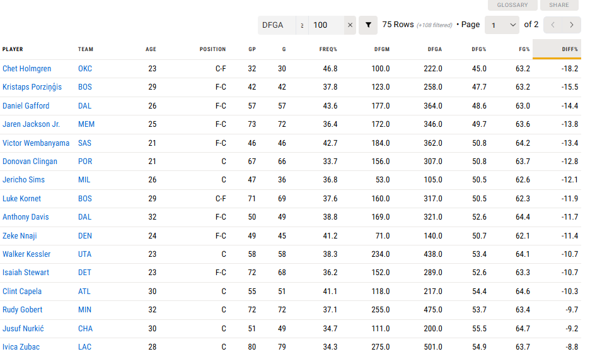The width and height of the screenshot is (590, 354).
Task: Sort by the AGE column header
Action: [x=151, y=49]
